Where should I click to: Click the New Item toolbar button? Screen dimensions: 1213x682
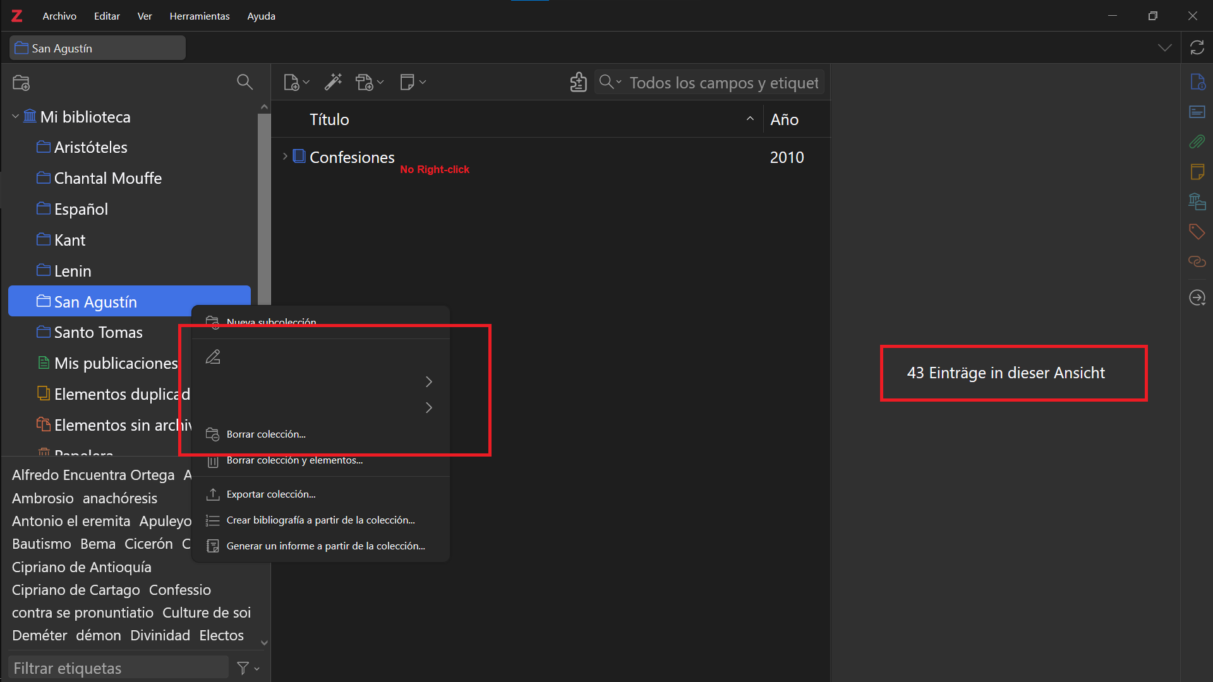[x=292, y=82]
